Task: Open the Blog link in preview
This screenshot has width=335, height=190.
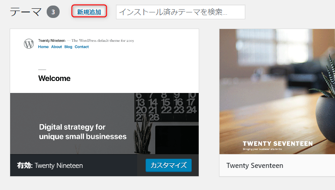Action: tap(68, 47)
